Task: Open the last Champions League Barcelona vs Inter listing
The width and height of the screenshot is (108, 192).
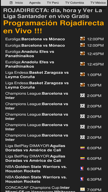Action: click(x=37, y=138)
